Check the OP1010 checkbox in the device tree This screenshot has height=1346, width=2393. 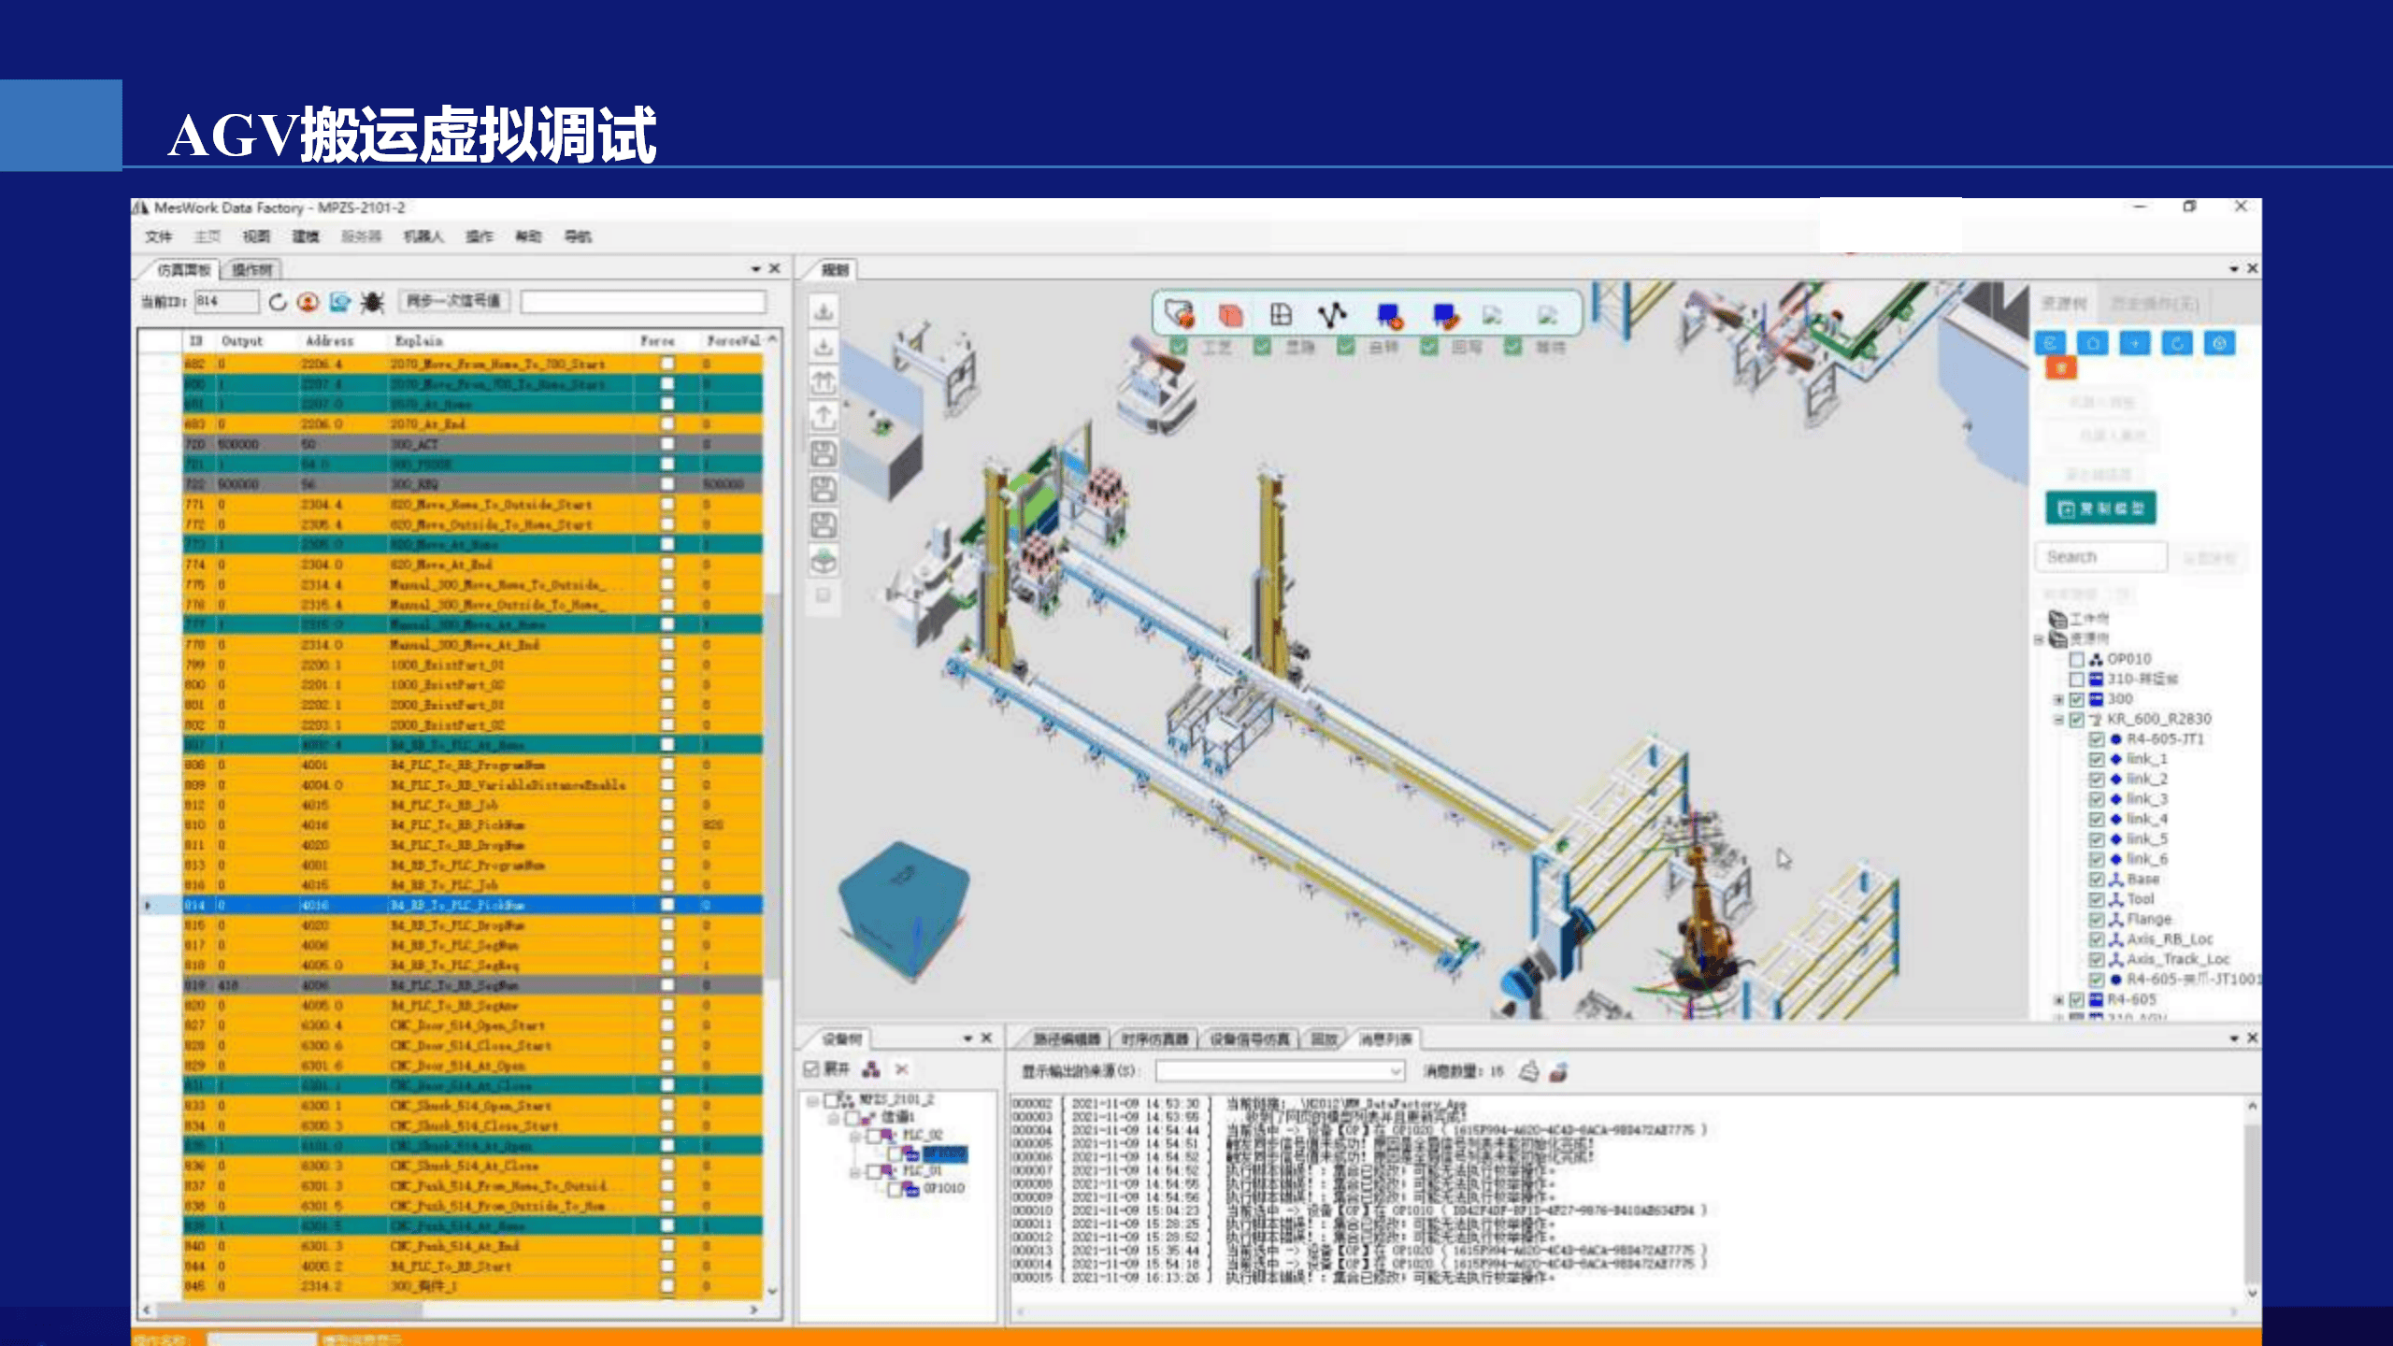(894, 1188)
